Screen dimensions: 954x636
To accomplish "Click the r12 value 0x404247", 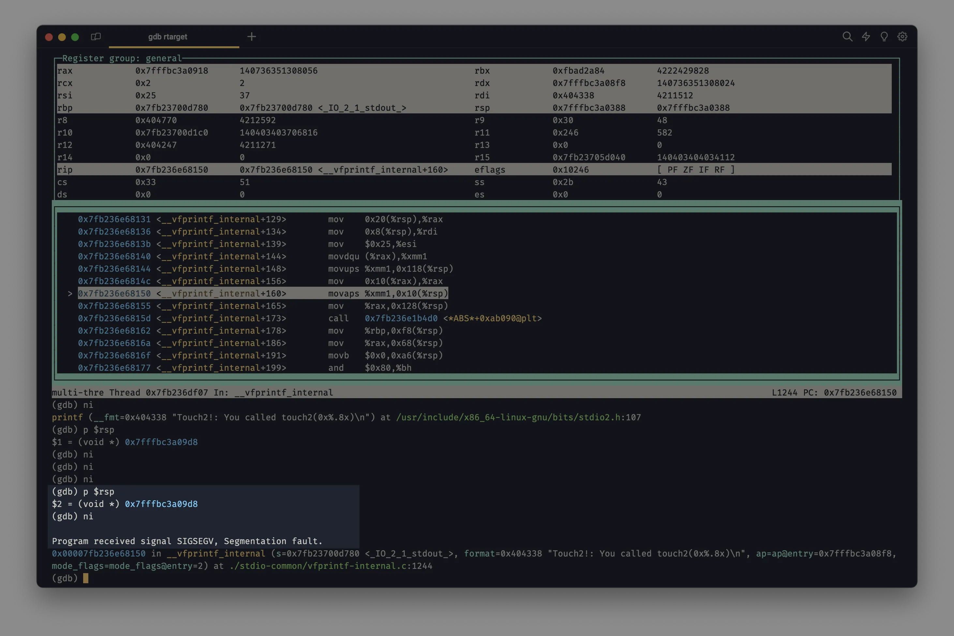I will tap(156, 145).
